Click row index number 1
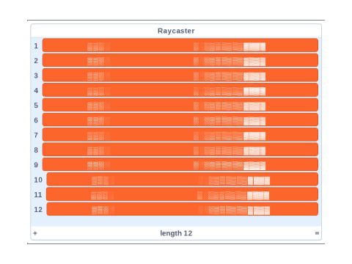Screen dimensions: 352x264 click(x=36, y=45)
